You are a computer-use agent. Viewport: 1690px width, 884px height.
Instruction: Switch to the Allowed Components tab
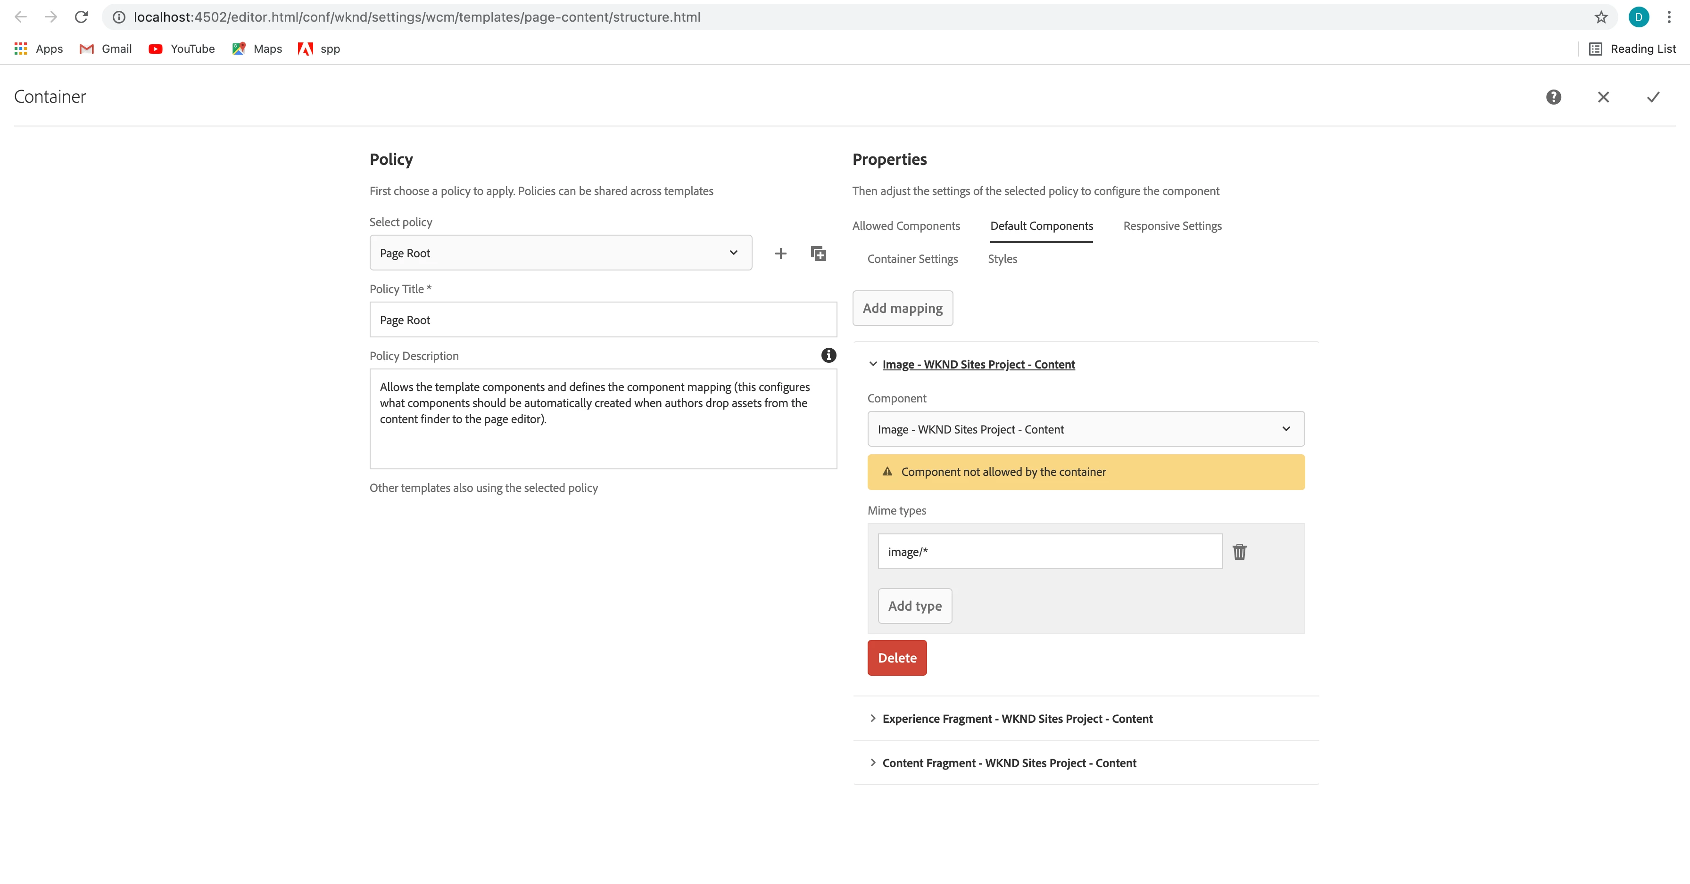tap(905, 226)
